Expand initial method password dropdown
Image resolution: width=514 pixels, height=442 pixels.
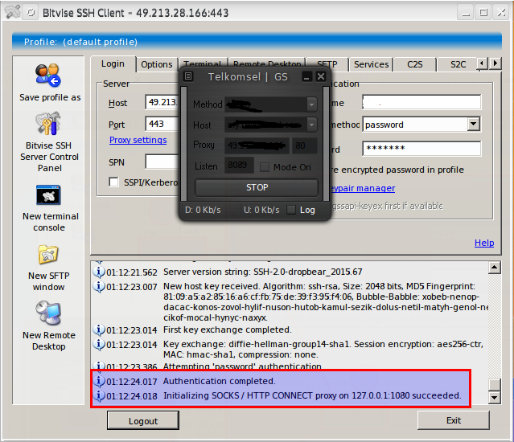pyautogui.click(x=473, y=124)
